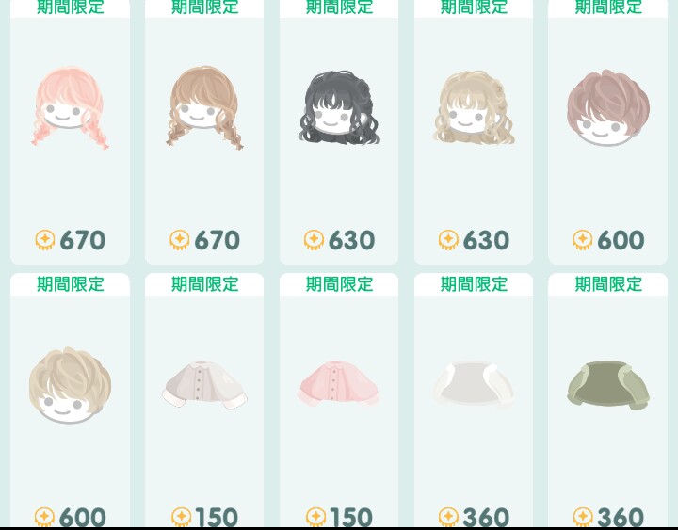Choose the olive green puffy-sleeve top
This screenshot has width=678, height=530.
[608, 386]
